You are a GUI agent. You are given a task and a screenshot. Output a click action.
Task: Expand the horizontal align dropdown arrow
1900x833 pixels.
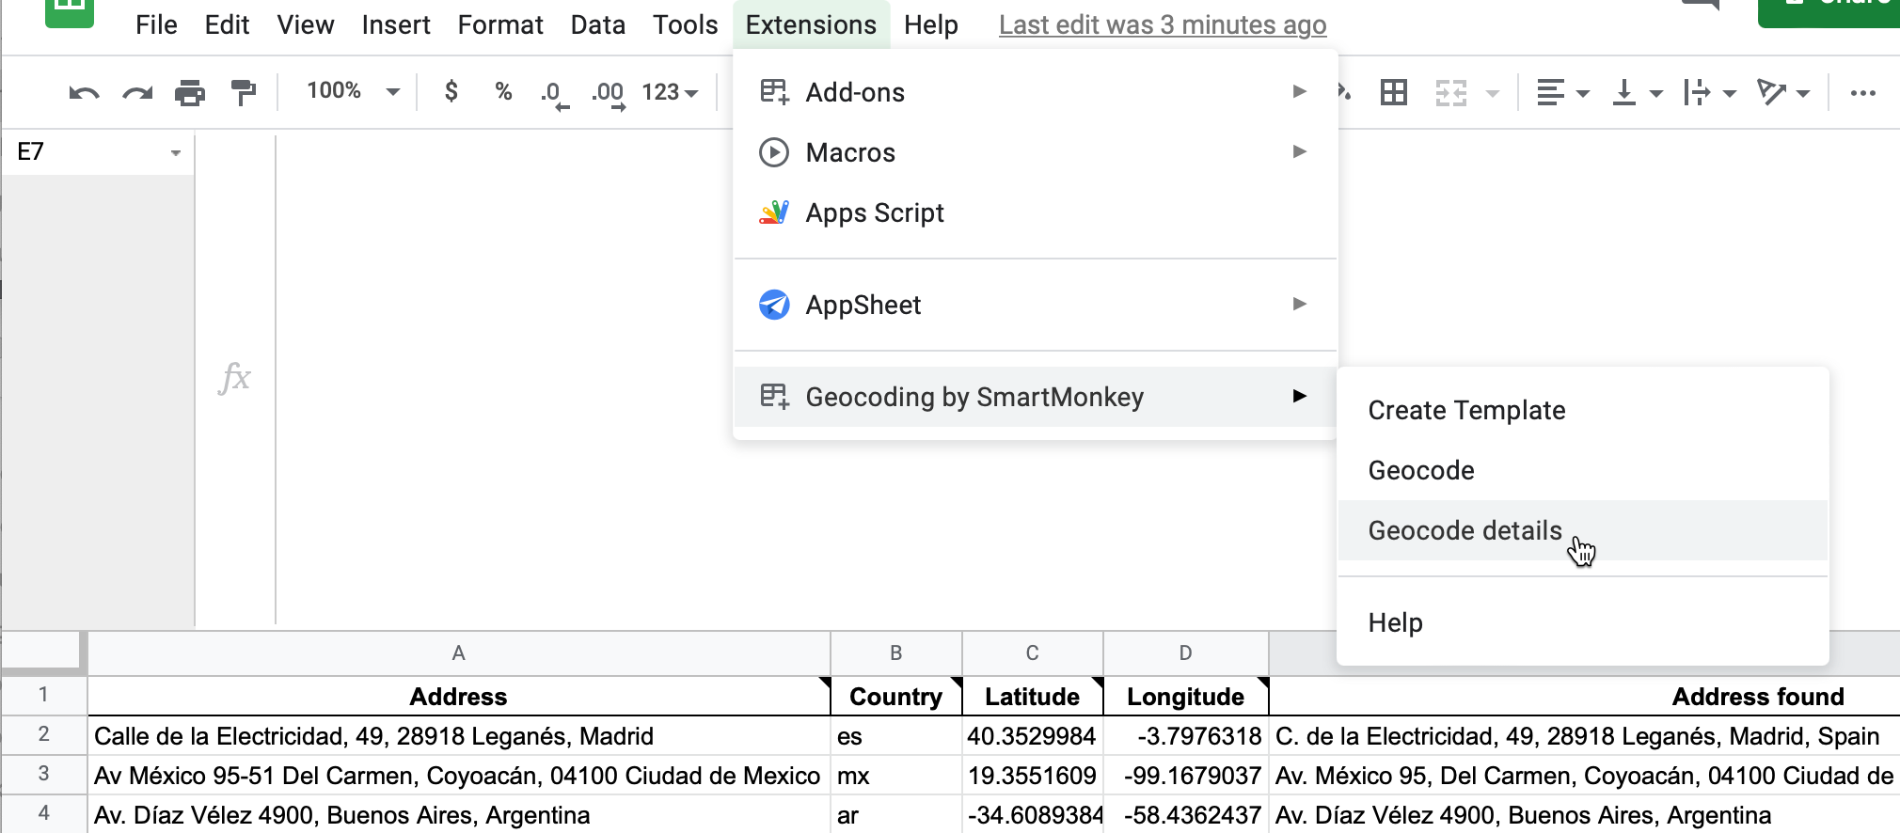[1583, 93]
